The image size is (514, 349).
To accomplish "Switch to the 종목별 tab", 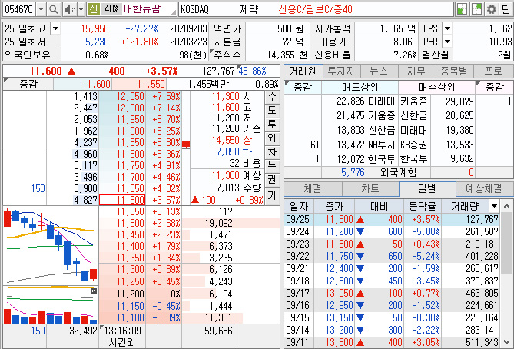I will [454, 71].
